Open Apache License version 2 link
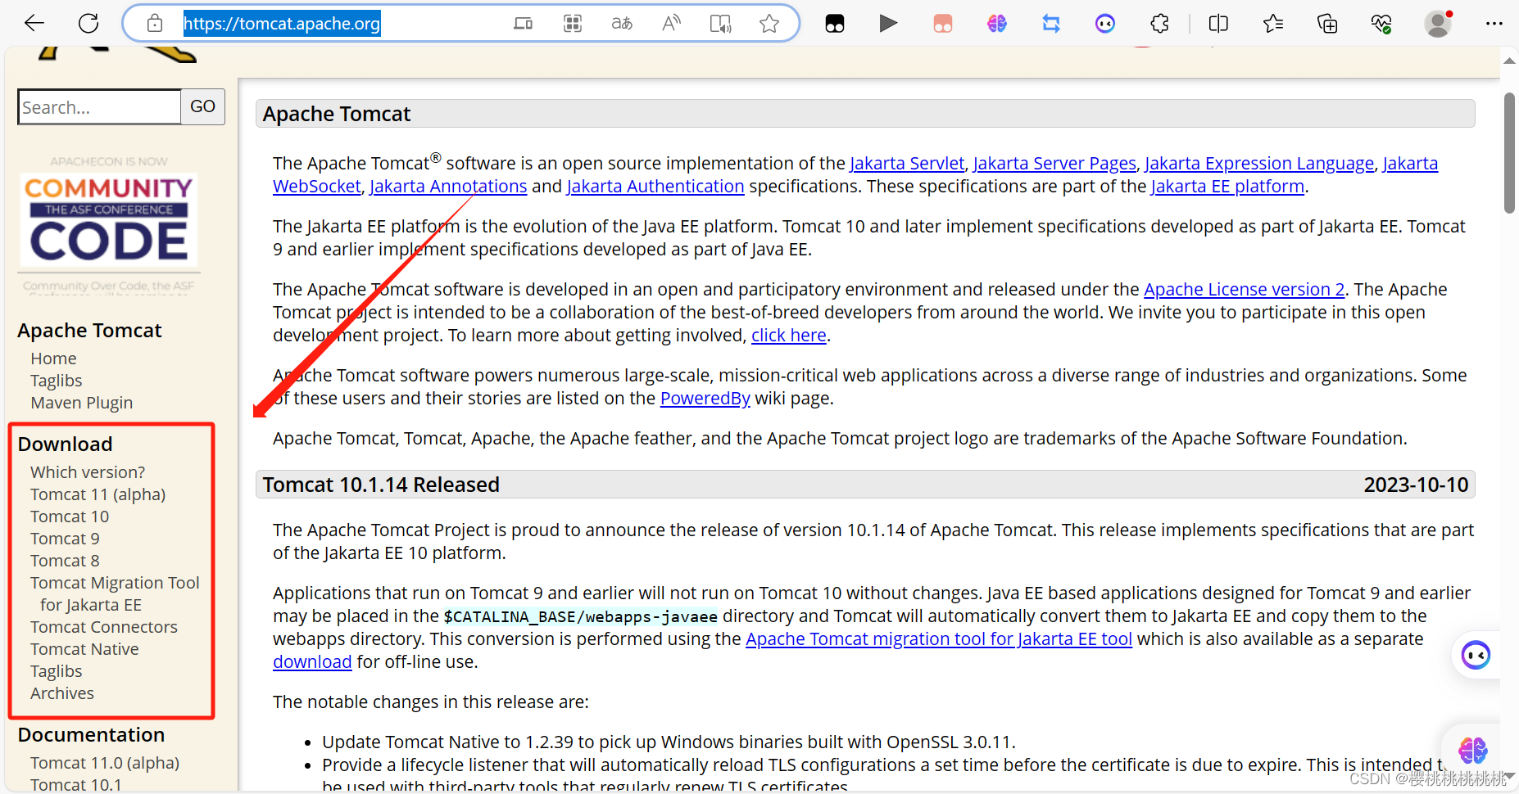This screenshot has width=1519, height=794. click(x=1245, y=290)
